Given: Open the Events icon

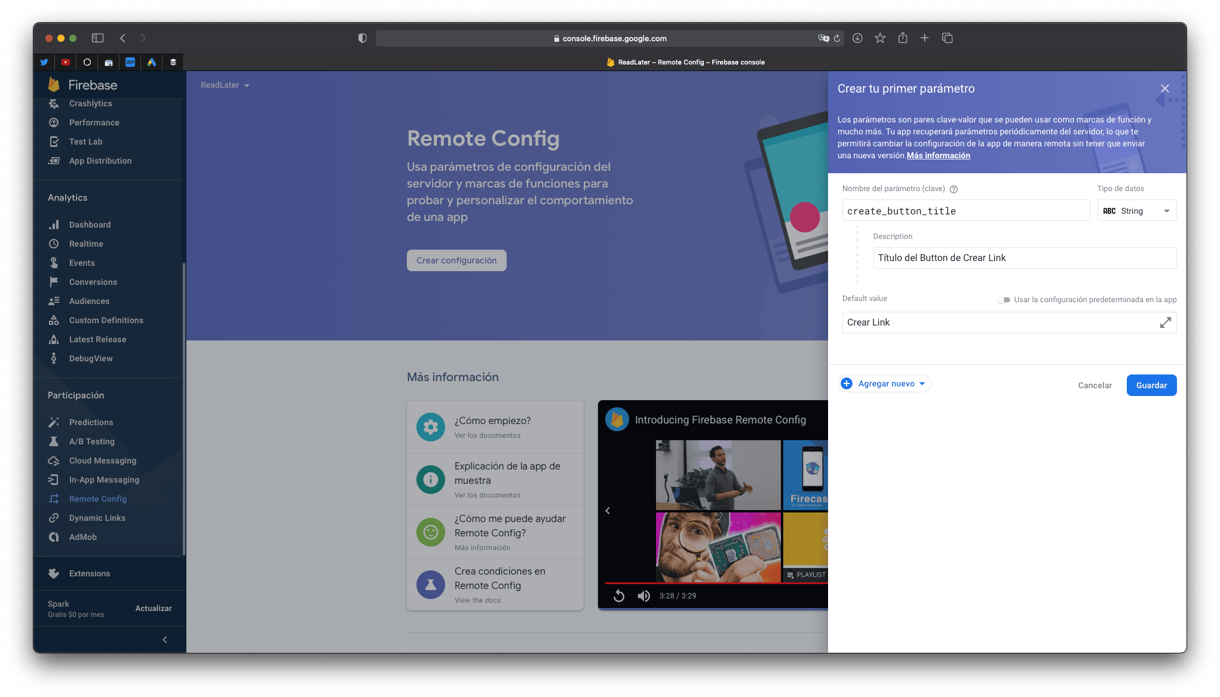Looking at the screenshot, I should pos(54,263).
